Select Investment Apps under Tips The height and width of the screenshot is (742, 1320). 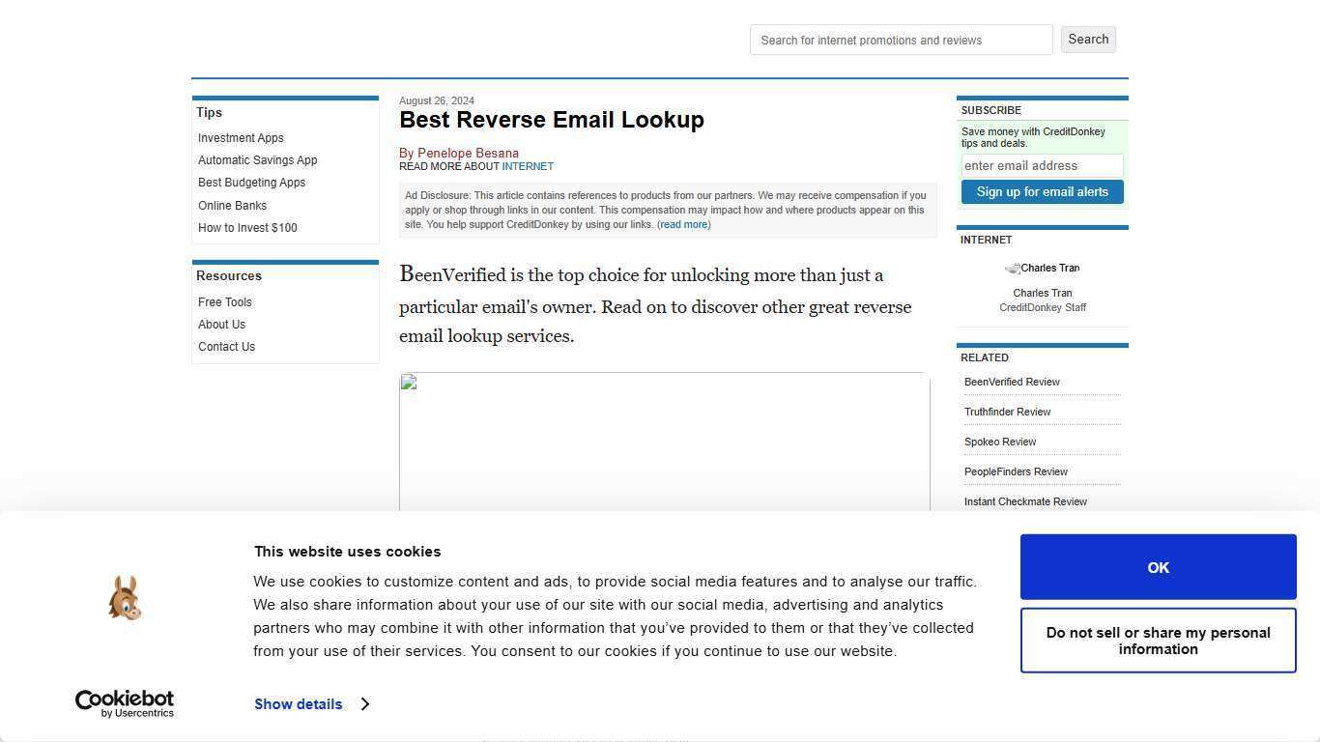pos(241,137)
